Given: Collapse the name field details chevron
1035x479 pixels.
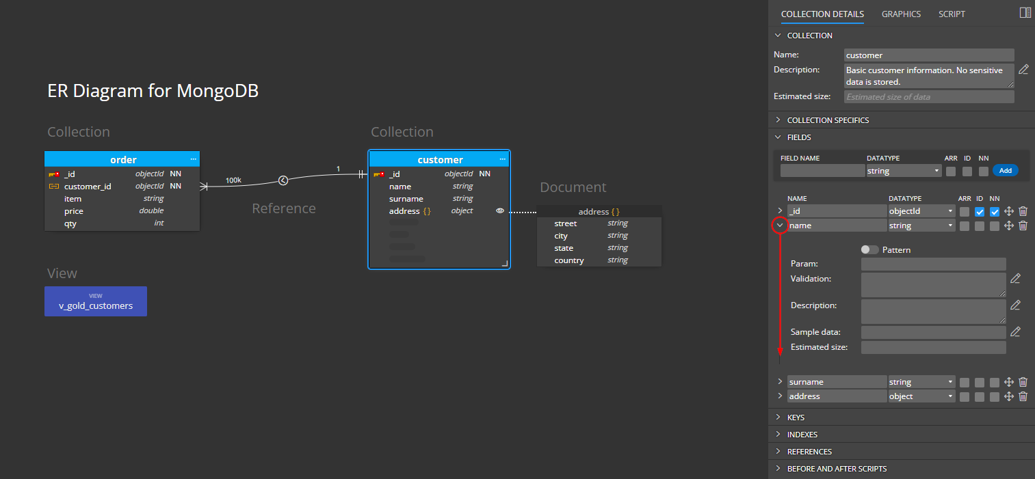Looking at the screenshot, I should point(780,225).
